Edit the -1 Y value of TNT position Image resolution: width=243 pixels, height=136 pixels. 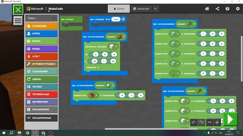click(x=131, y=95)
